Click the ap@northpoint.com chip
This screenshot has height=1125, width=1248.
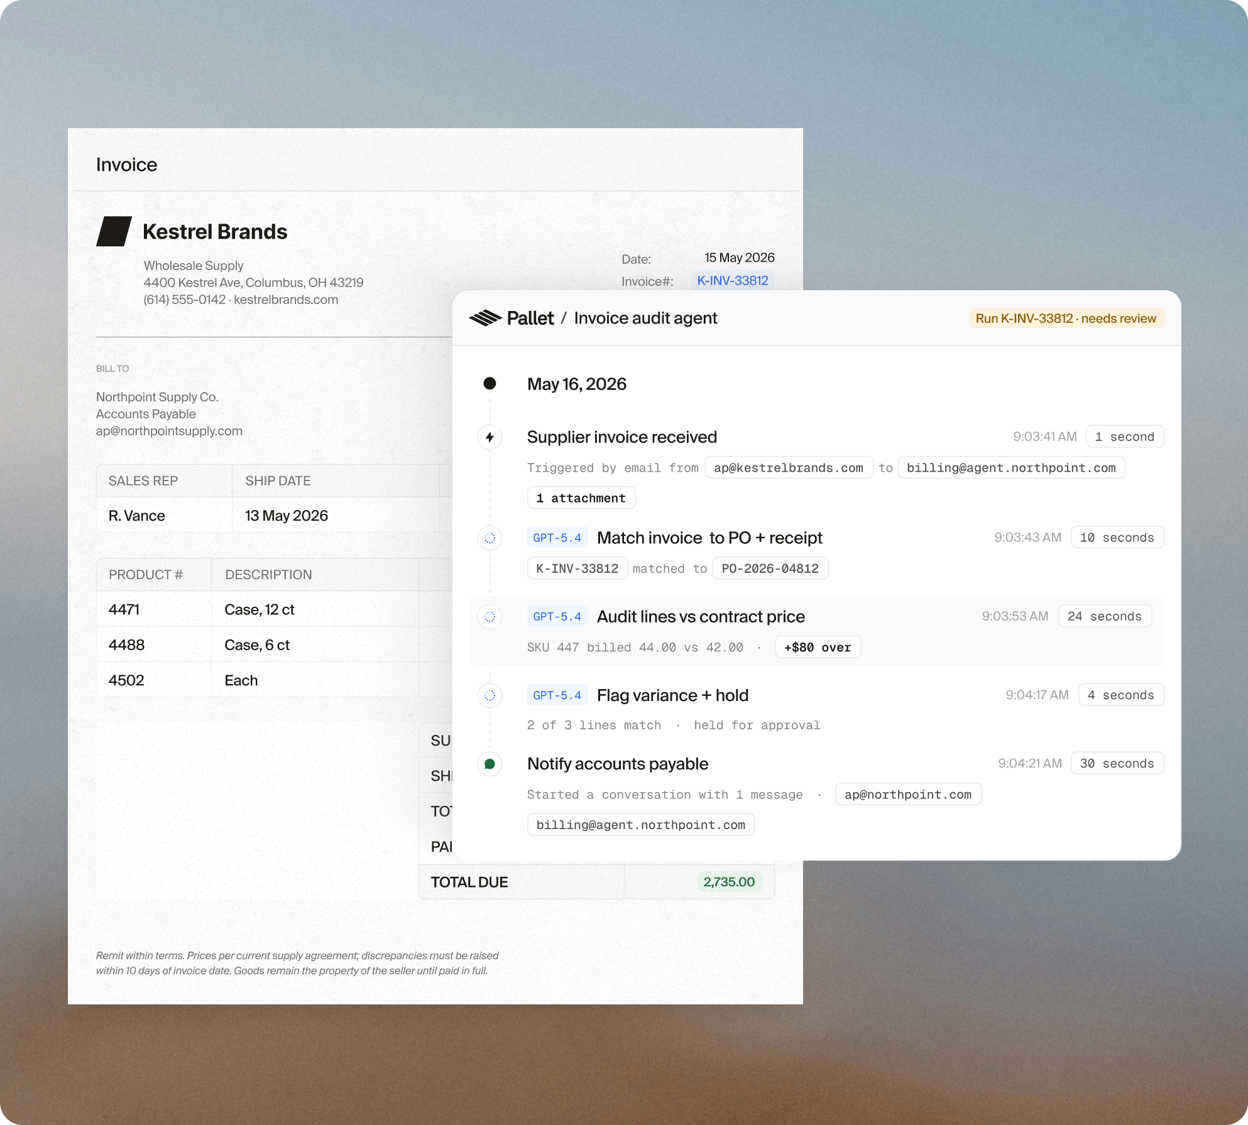908,795
